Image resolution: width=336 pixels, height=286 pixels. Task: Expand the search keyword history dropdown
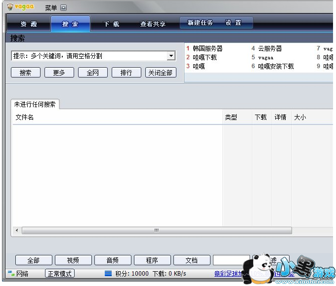point(171,56)
